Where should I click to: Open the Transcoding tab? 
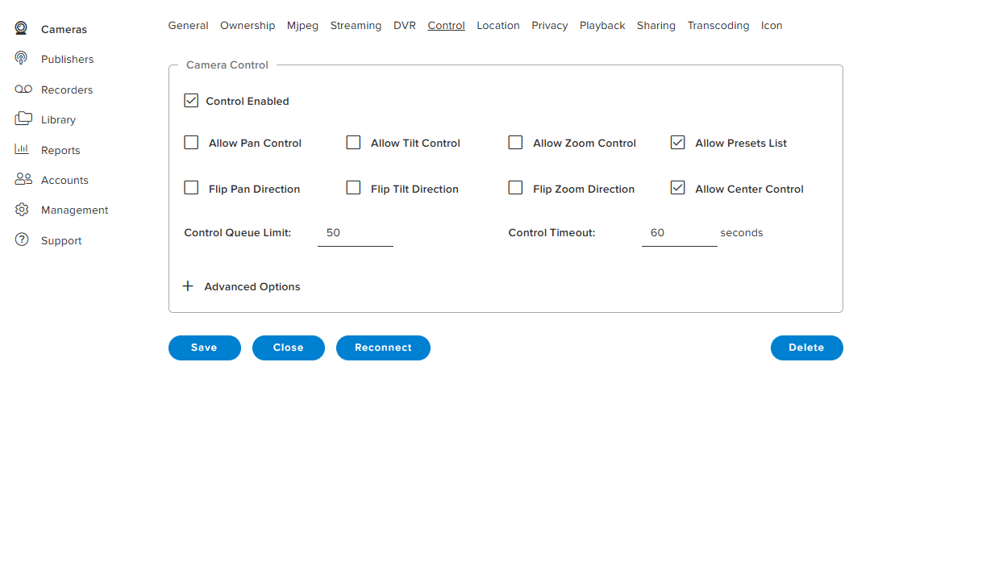click(718, 26)
